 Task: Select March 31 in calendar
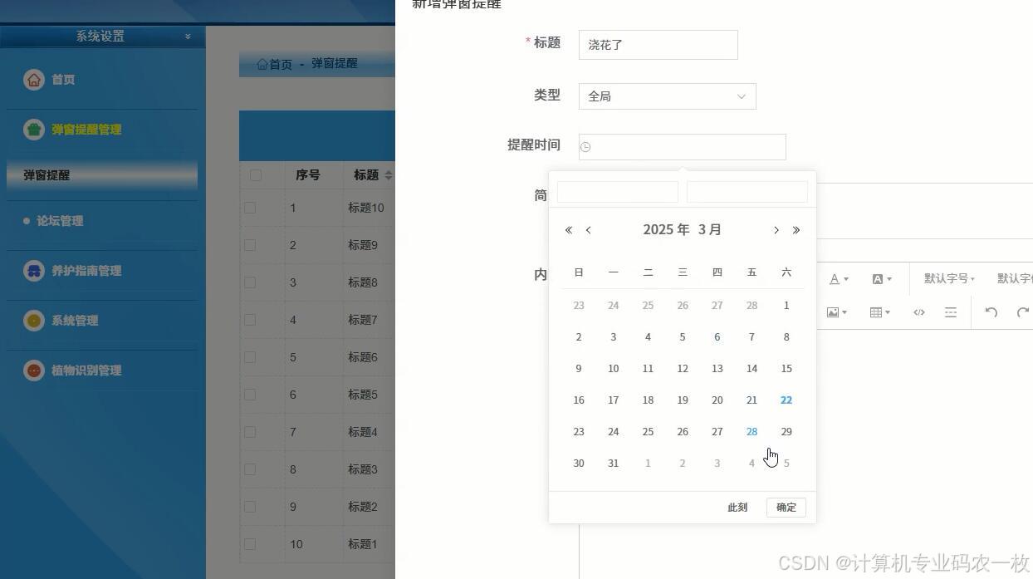614,464
